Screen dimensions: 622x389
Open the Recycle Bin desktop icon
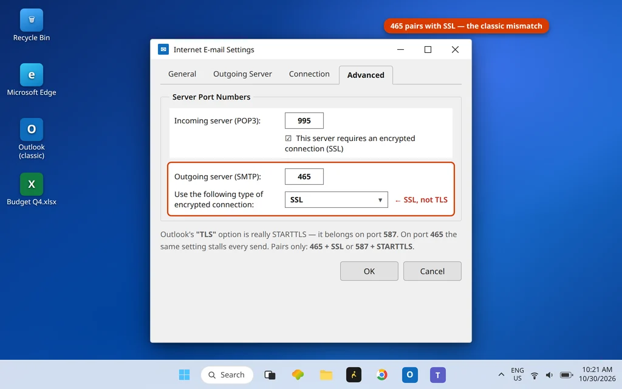point(32,25)
